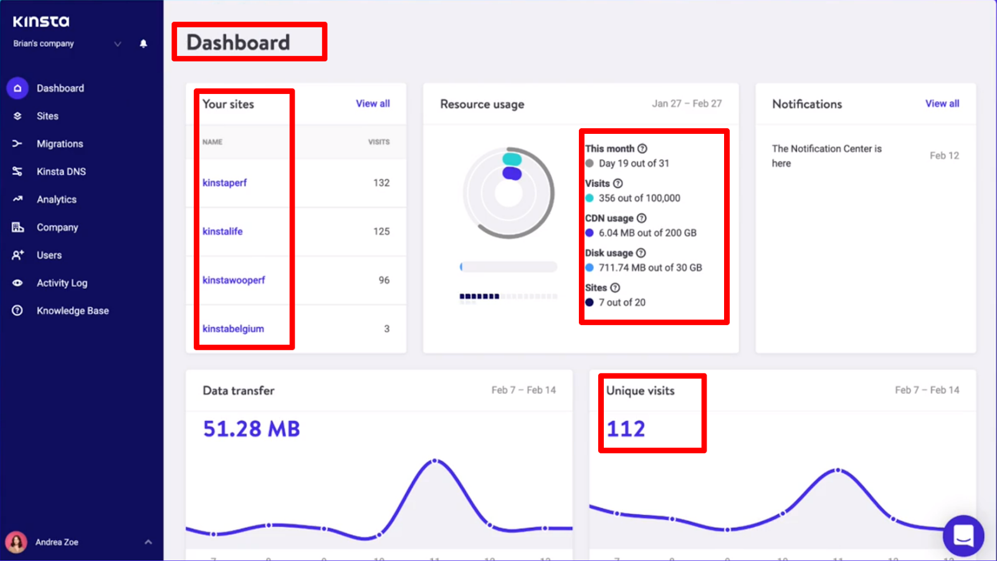
Task: Open Company in the sidebar menu
Action: coord(57,227)
